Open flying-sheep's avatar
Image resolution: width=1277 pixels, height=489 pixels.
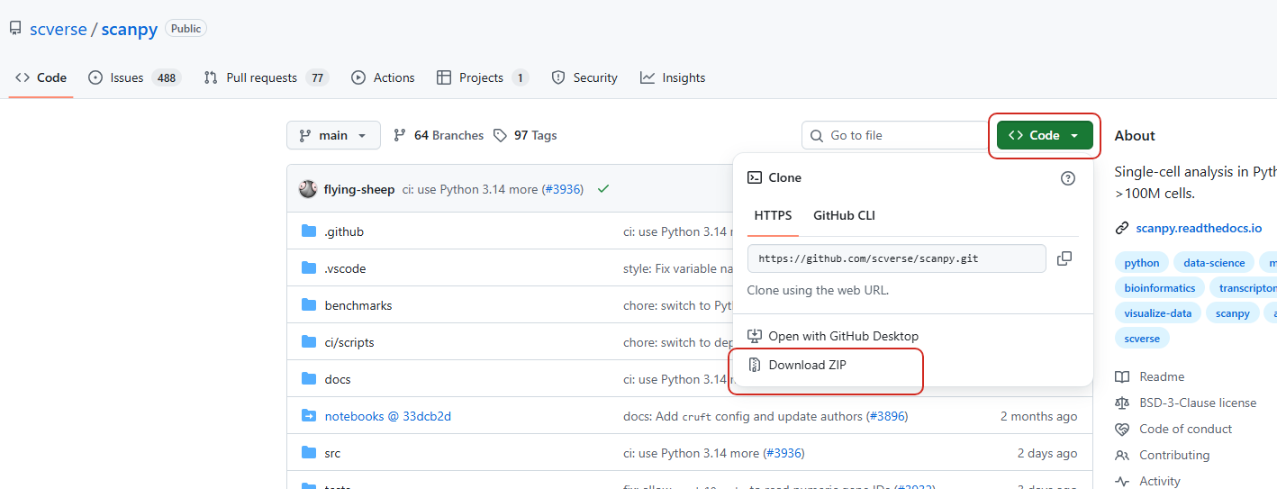308,189
